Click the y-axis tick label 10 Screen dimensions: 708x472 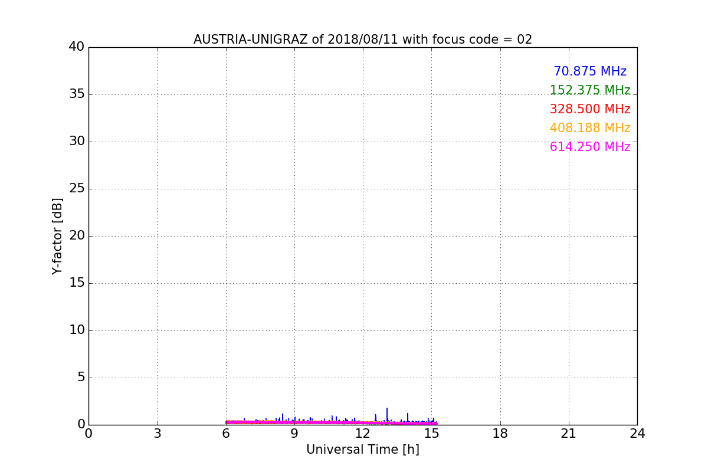pos(77,330)
